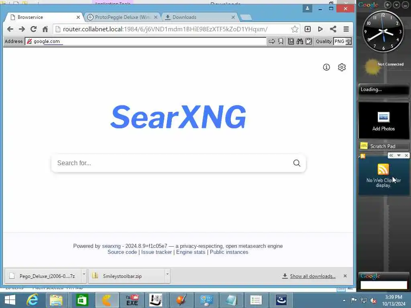
Task: Click the Google sidebar search box
Action: click(x=384, y=285)
